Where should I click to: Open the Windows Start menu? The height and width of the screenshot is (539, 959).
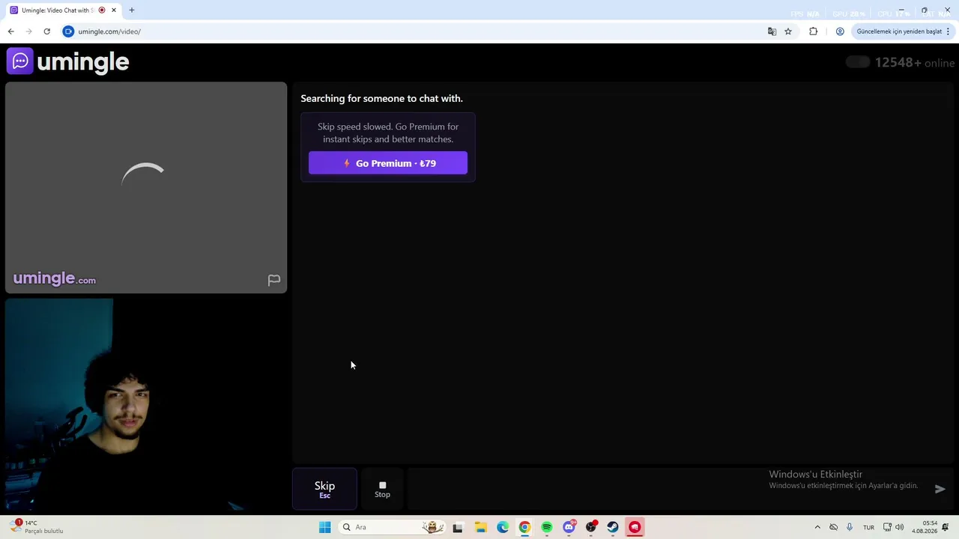pos(324,527)
